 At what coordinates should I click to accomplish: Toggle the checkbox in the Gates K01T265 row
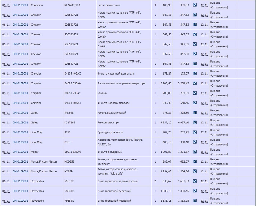coord(195,122)
